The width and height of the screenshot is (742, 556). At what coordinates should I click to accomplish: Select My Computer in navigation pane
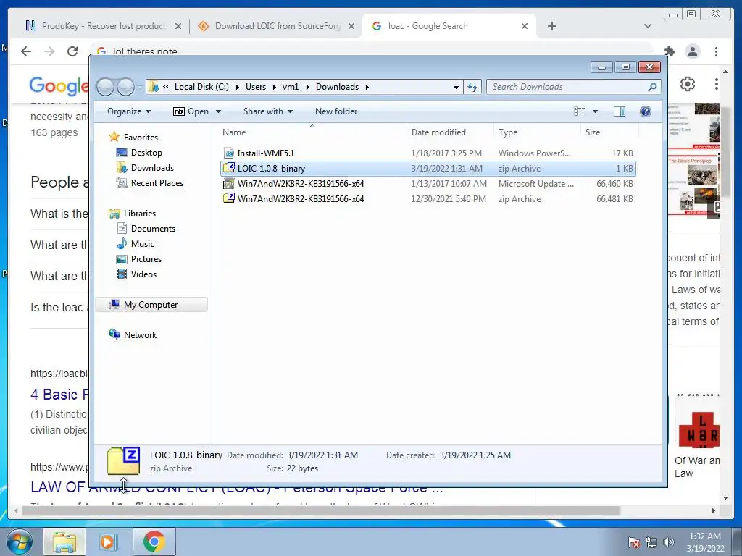coord(151,305)
